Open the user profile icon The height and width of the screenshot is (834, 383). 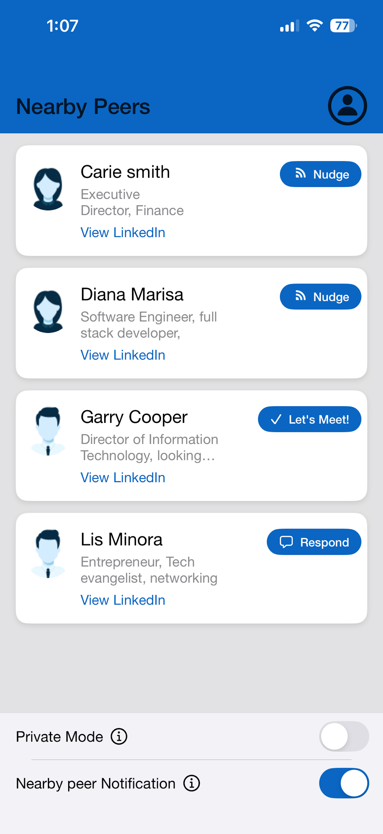(x=347, y=106)
